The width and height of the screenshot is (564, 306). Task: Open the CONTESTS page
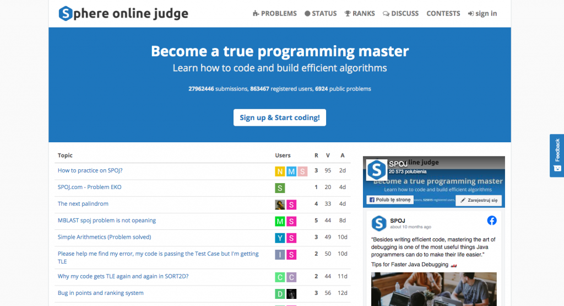pos(443,13)
